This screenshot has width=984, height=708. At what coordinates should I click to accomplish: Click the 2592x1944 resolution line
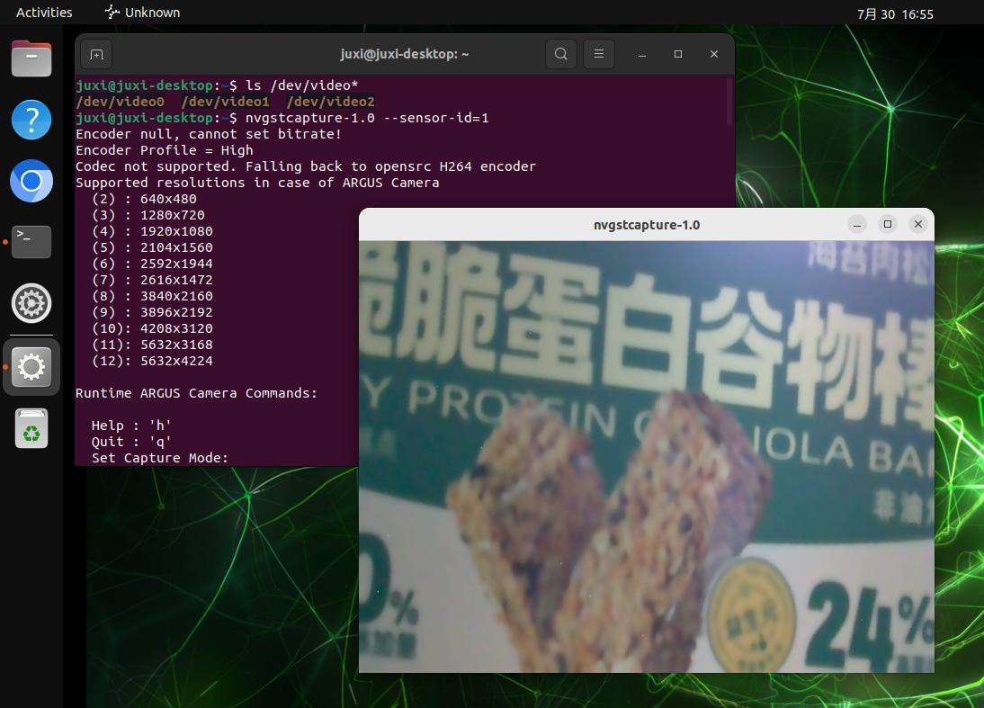[x=152, y=264]
